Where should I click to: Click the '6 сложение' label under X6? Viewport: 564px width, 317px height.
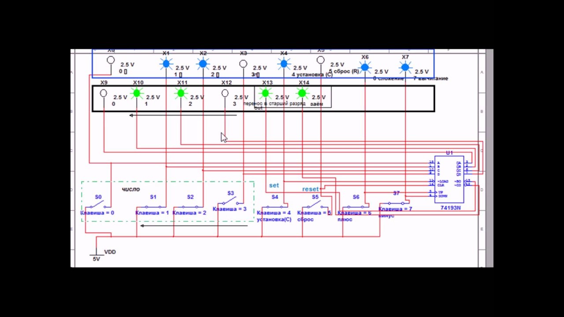[x=388, y=78]
